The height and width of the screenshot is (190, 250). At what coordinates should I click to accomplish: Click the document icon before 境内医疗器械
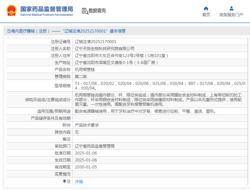point(9,31)
